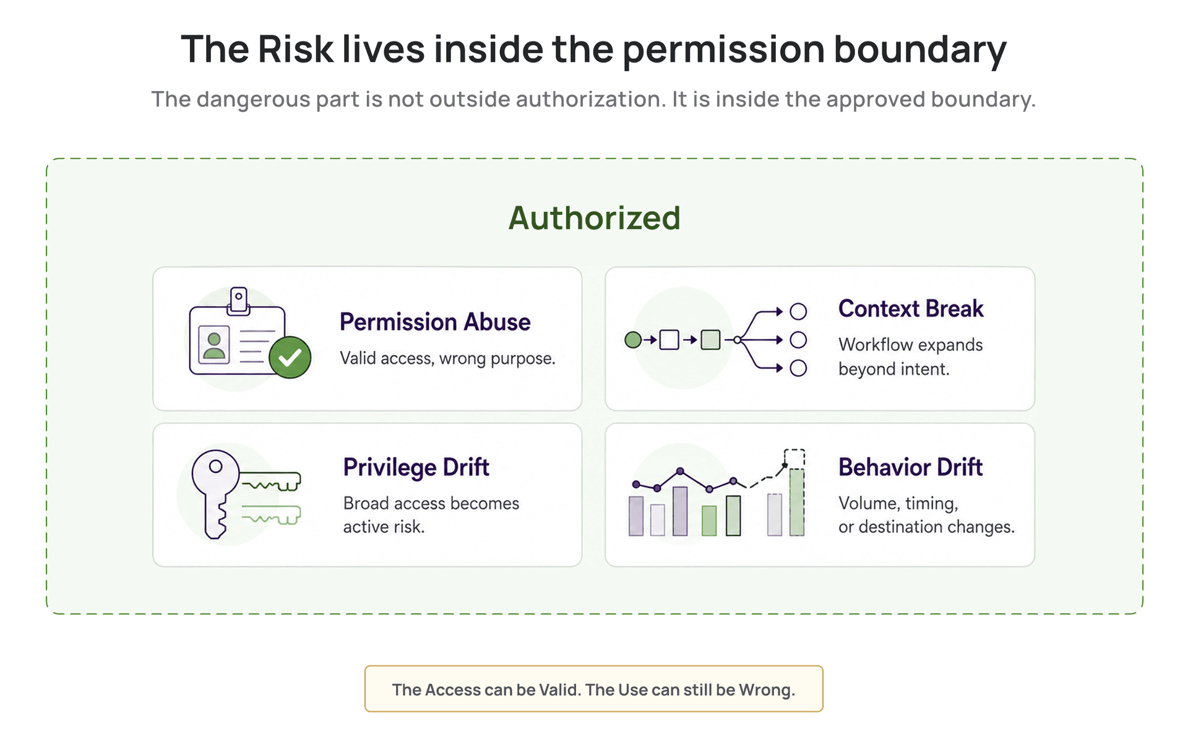Click the green Authorized title
The image size is (1188, 736).
tap(595, 218)
